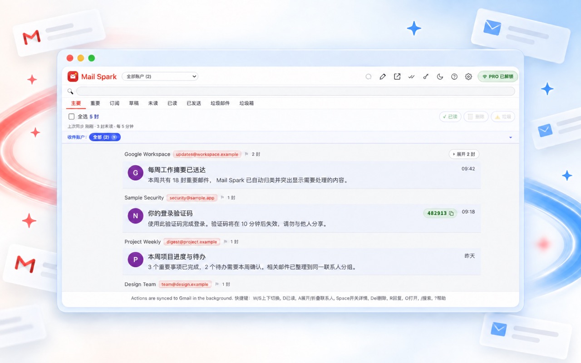Click the flag icon next to digest@project.example
This screenshot has width=581, height=363.
click(226, 242)
